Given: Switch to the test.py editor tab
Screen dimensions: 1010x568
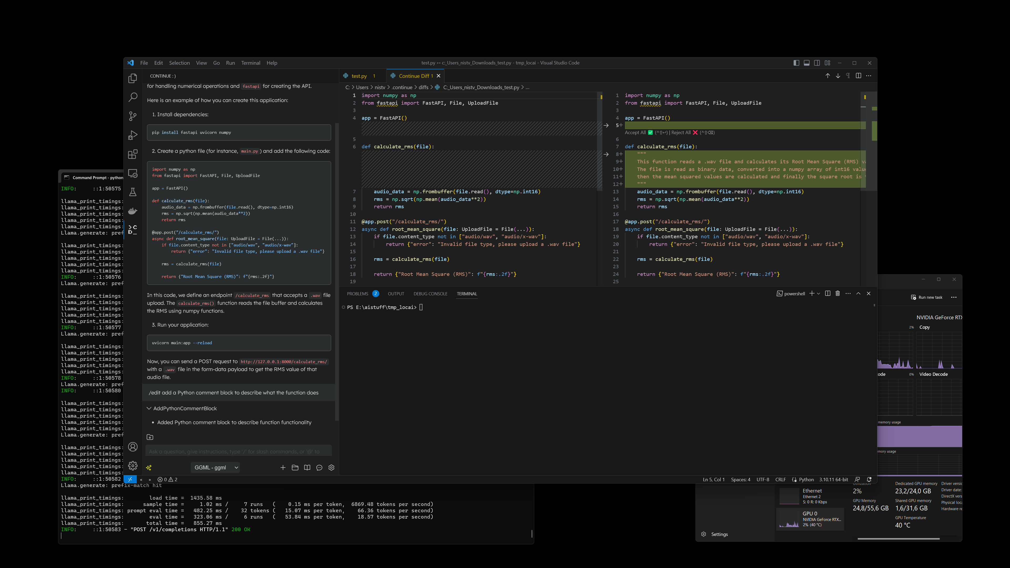Looking at the screenshot, I should point(359,76).
